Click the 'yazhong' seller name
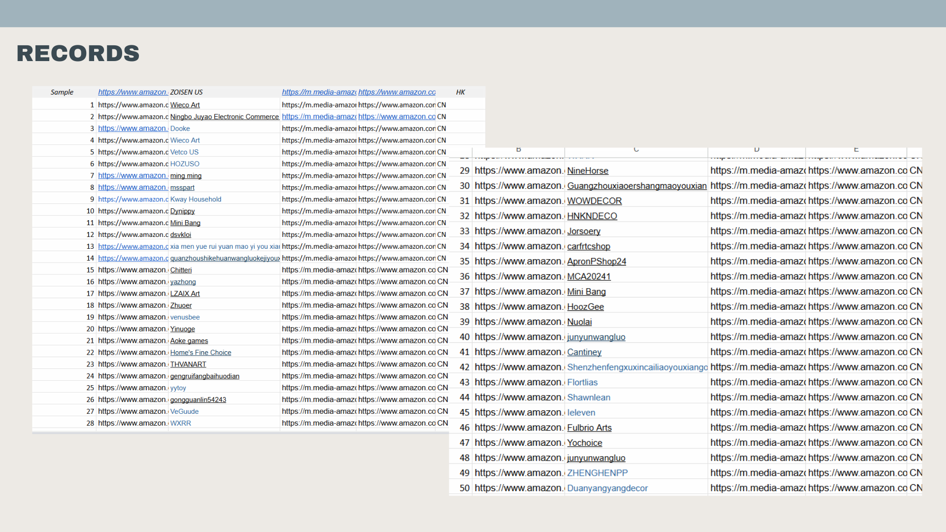Screen dimensions: 946x532 coord(183,282)
